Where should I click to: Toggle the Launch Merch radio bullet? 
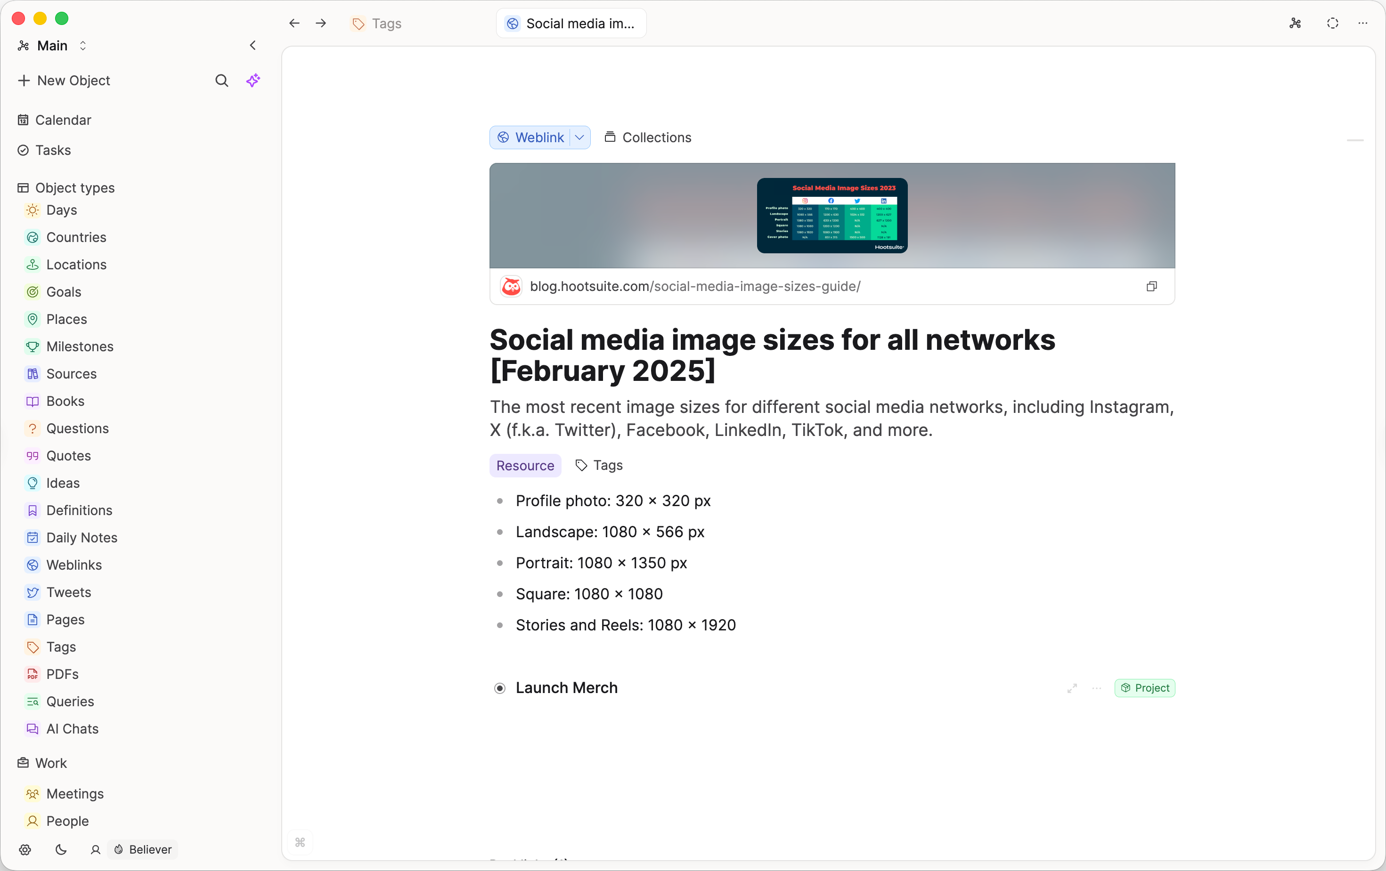tap(499, 688)
